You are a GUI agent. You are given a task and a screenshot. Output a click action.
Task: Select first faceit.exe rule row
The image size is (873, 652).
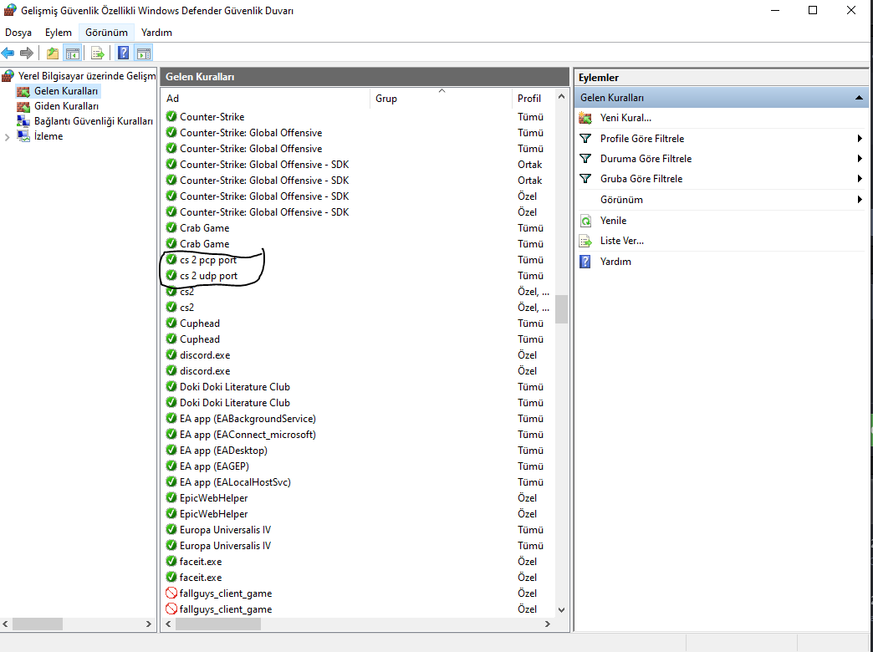point(359,561)
